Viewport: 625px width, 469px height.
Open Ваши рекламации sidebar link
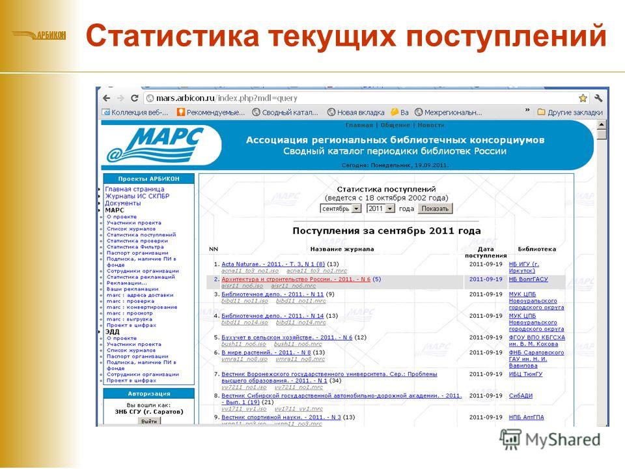click(x=132, y=289)
